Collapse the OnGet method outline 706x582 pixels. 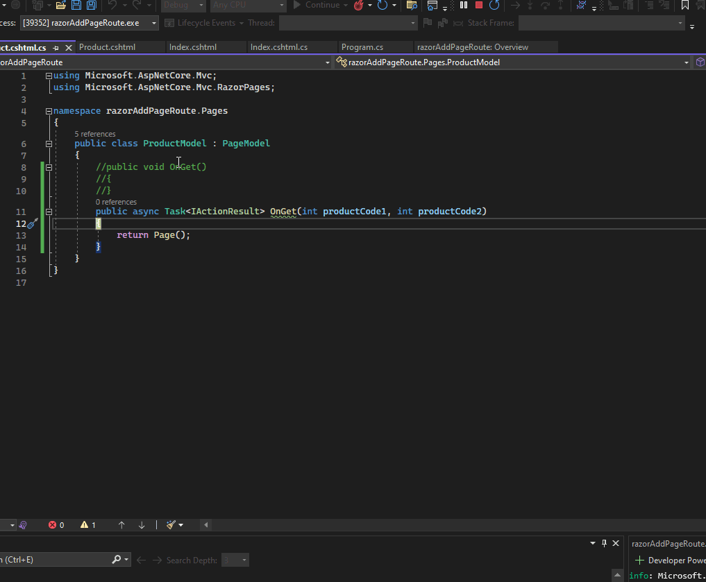tap(49, 212)
